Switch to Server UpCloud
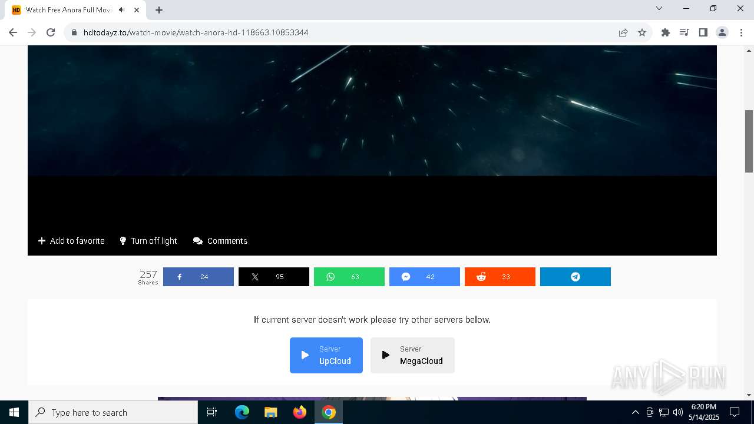754x424 pixels. click(326, 355)
